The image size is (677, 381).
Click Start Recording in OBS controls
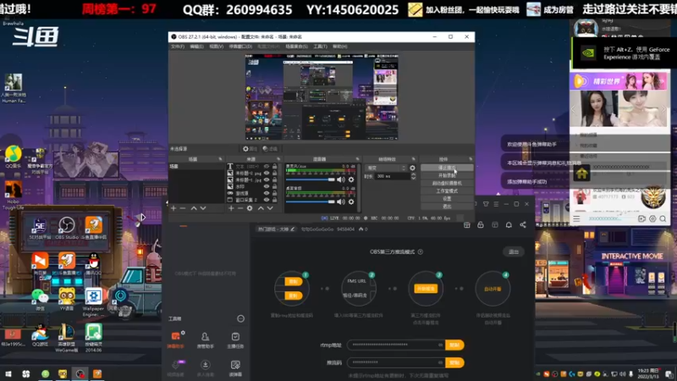[x=447, y=175]
